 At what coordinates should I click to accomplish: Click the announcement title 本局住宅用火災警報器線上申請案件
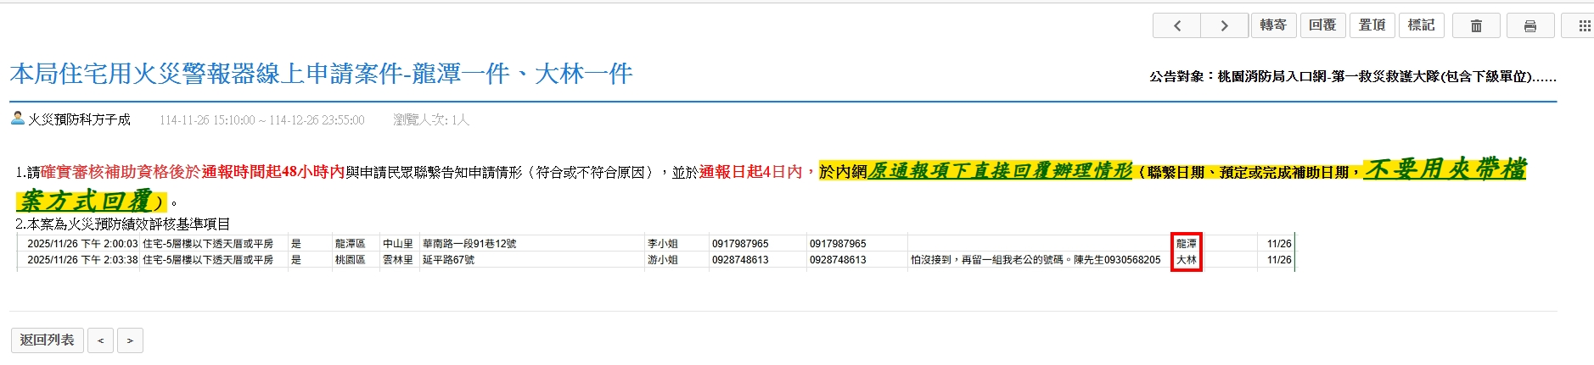pyautogui.click(x=321, y=75)
